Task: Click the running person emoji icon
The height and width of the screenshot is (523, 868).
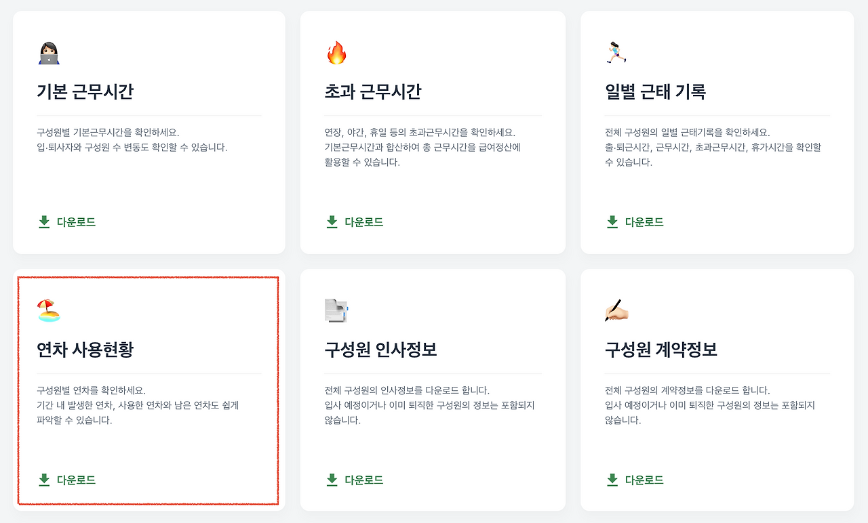Action: coord(616,53)
